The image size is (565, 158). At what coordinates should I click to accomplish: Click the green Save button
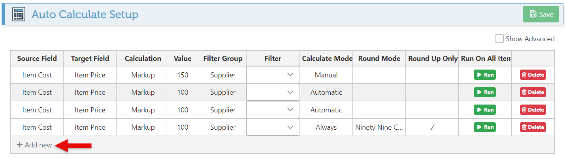click(x=541, y=14)
